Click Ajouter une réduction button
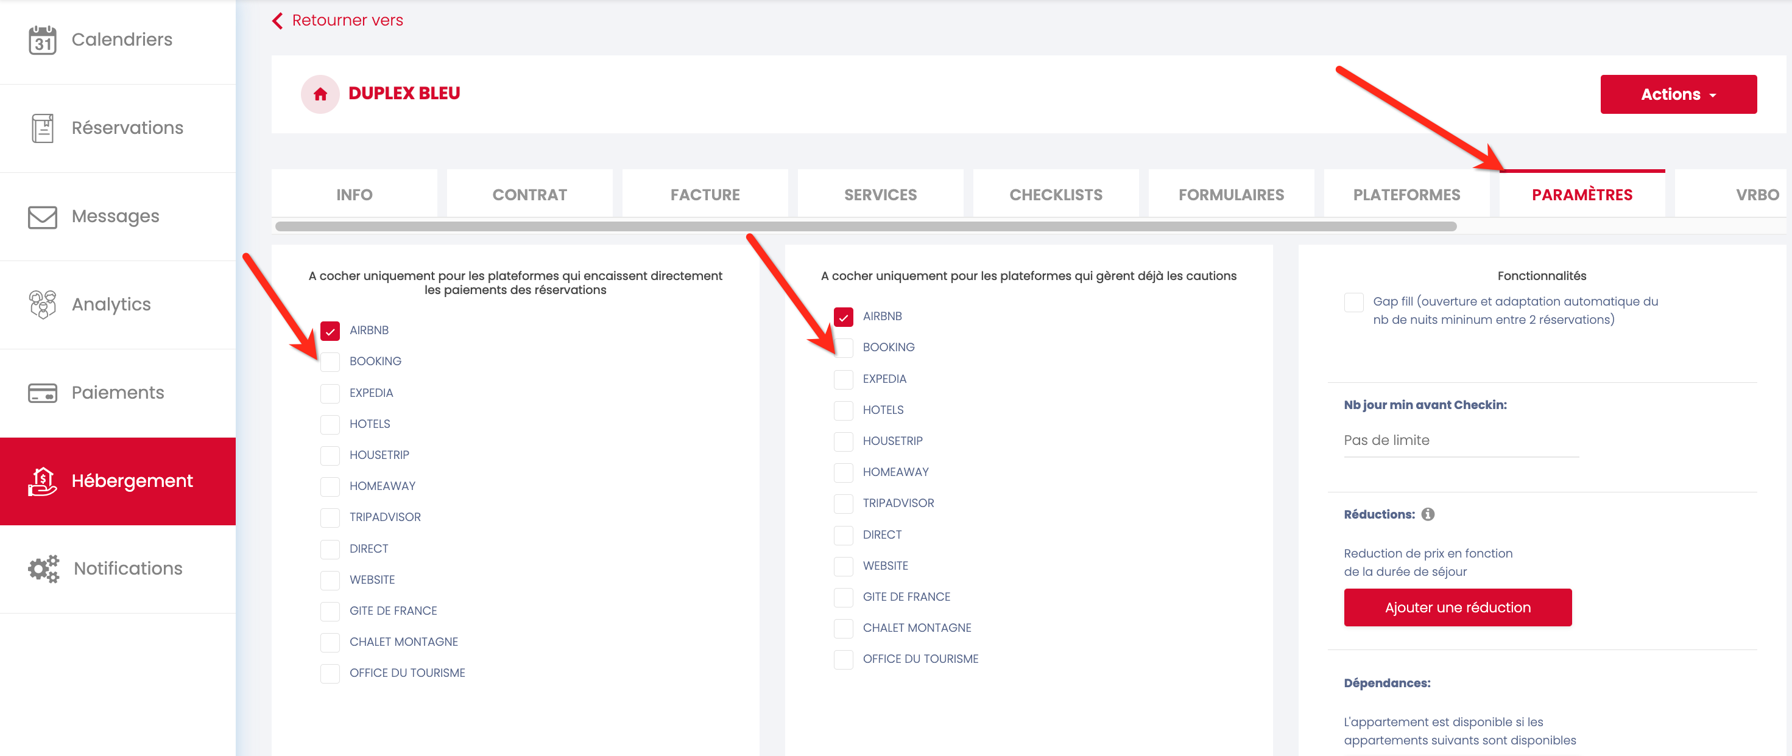1792x756 pixels. click(1457, 607)
